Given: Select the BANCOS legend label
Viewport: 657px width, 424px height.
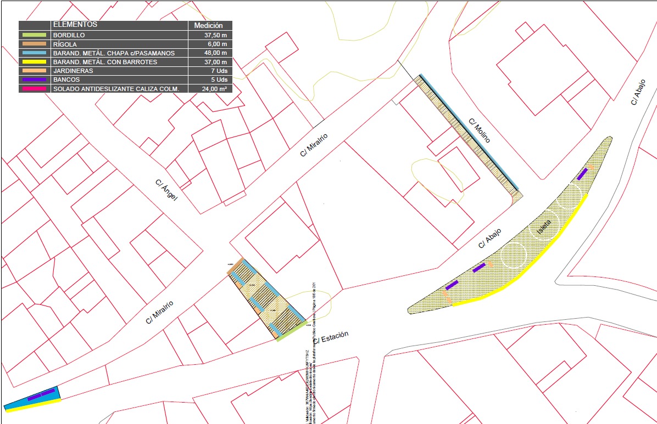Looking at the screenshot, I should click(x=66, y=80).
